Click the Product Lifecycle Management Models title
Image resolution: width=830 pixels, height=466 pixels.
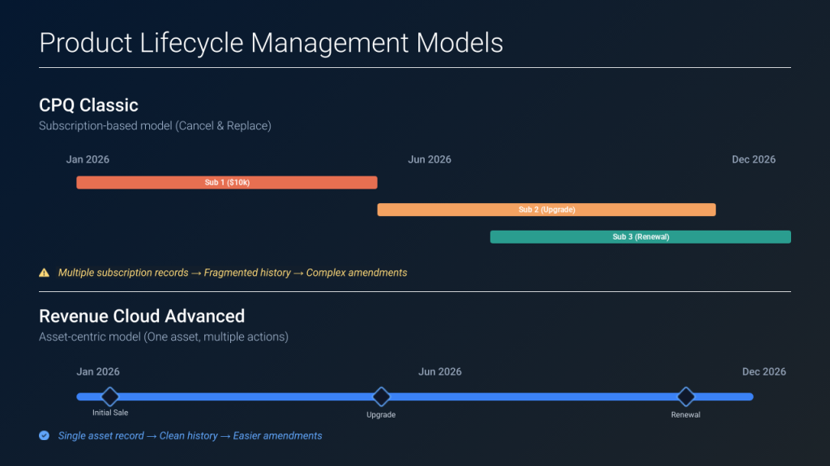(271, 43)
